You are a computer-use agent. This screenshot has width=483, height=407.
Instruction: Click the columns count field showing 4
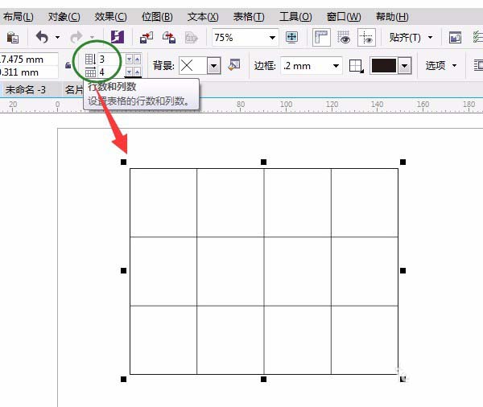click(110, 72)
